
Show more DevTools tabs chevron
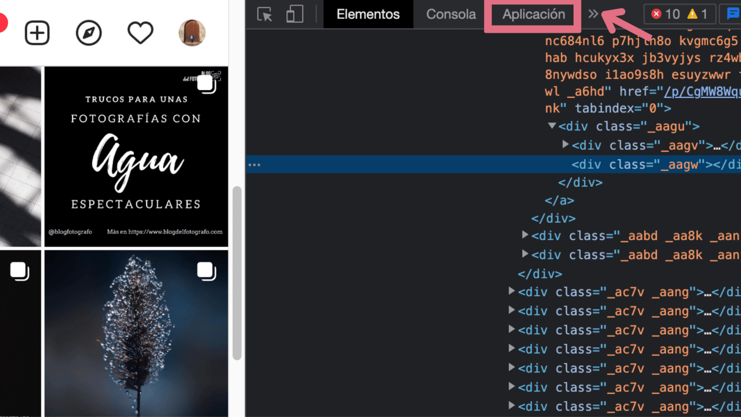pyautogui.click(x=593, y=14)
